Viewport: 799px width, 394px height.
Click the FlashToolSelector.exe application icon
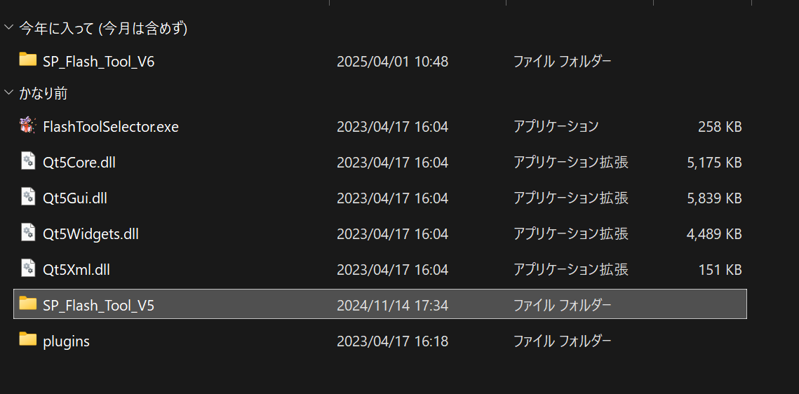(x=27, y=125)
